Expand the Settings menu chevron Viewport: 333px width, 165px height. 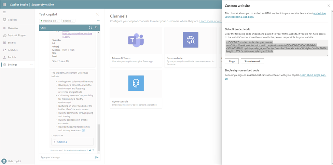[x=32, y=65]
